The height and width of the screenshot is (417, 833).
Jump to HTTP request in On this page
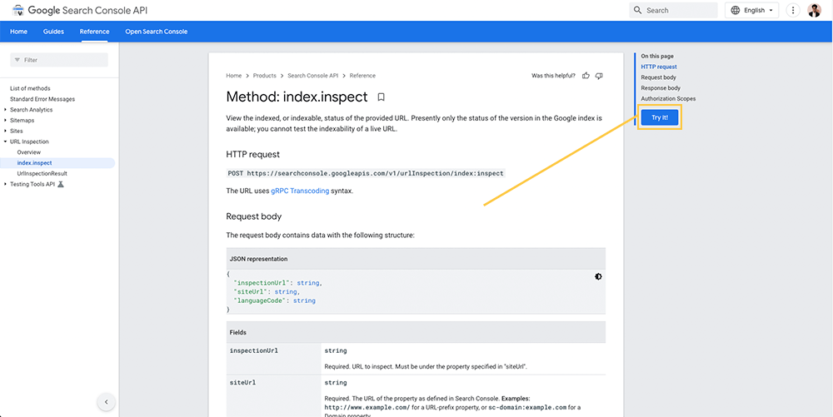click(659, 67)
